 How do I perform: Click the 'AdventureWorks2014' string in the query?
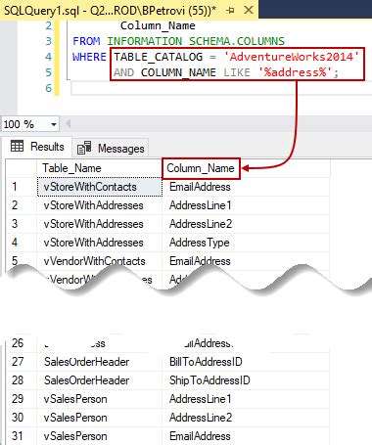[292, 57]
